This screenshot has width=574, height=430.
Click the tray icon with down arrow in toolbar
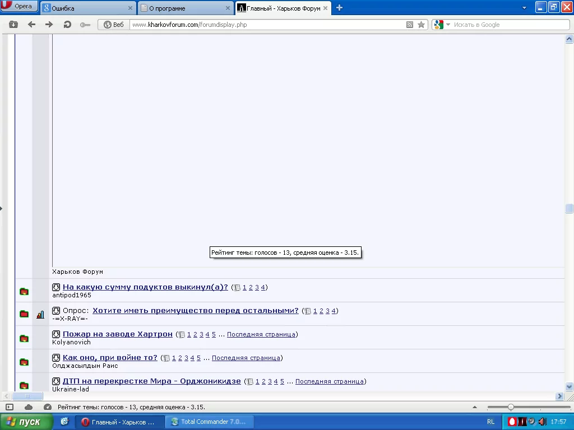pos(13,25)
